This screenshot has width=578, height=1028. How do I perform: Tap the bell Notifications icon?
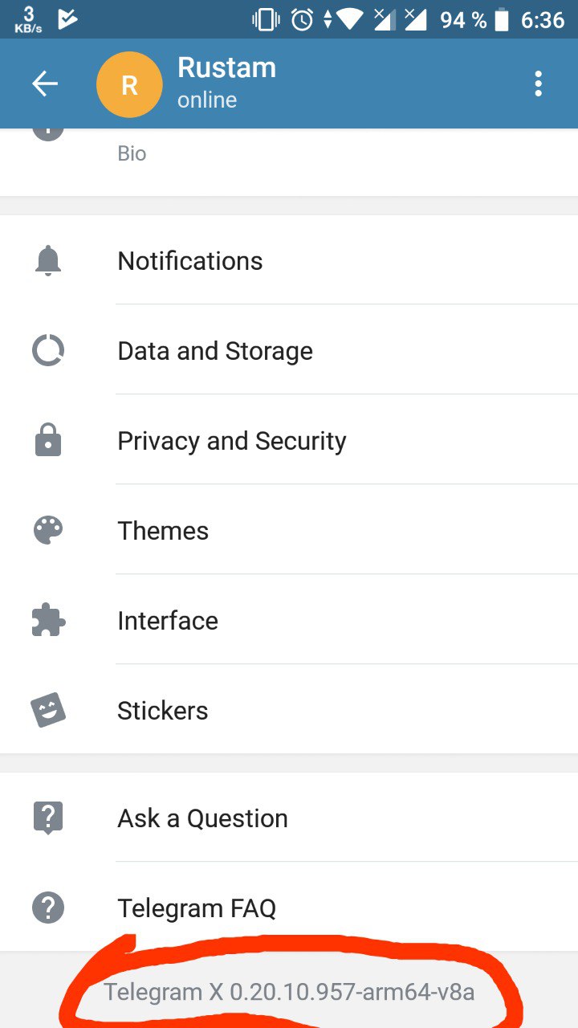(48, 261)
